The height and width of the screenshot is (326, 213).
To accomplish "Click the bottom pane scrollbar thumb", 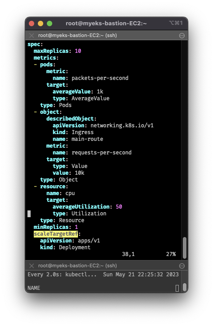I will click(x=184, y=287).
